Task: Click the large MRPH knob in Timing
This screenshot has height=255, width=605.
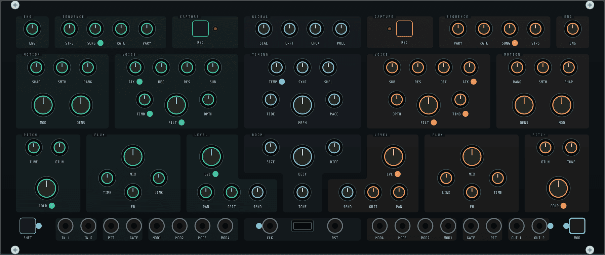Action: point(302,105)
